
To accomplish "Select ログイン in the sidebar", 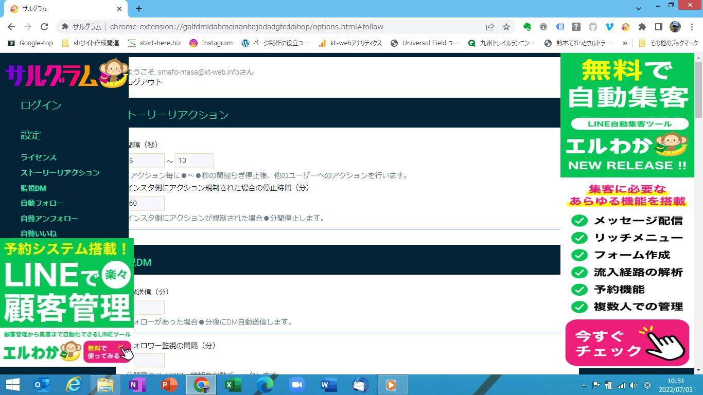I will click(x=41, y=105).
